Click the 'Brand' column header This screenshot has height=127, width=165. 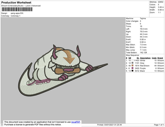pos(160,58)
